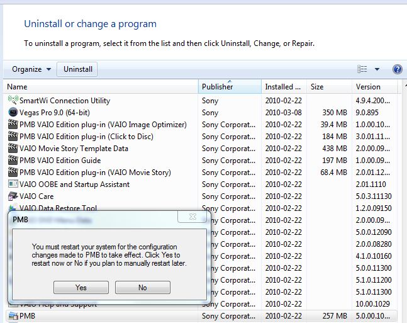
Task: Click the 68.4 MB size cell
Action: [x=333, y=173]
